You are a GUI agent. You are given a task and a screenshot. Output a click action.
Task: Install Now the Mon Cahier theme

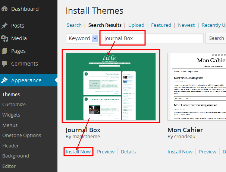click(180, 152)
